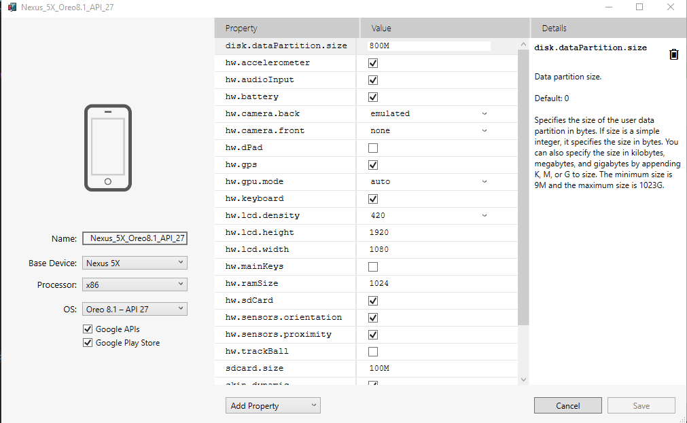
Task: Open the Add Property dropdown
Action: (x=272, y=405)
